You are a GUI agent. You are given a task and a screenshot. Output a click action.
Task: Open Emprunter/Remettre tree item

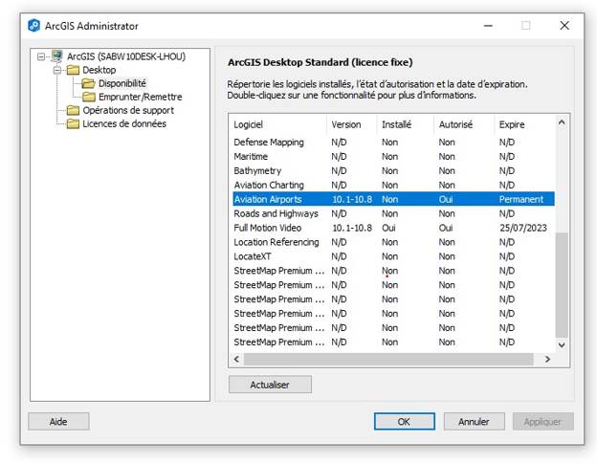140,97
